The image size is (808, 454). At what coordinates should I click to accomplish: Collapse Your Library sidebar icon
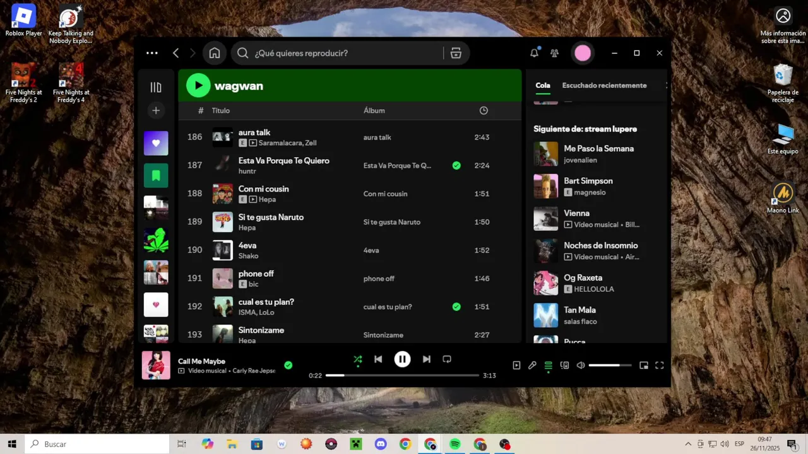coord(156,88)
